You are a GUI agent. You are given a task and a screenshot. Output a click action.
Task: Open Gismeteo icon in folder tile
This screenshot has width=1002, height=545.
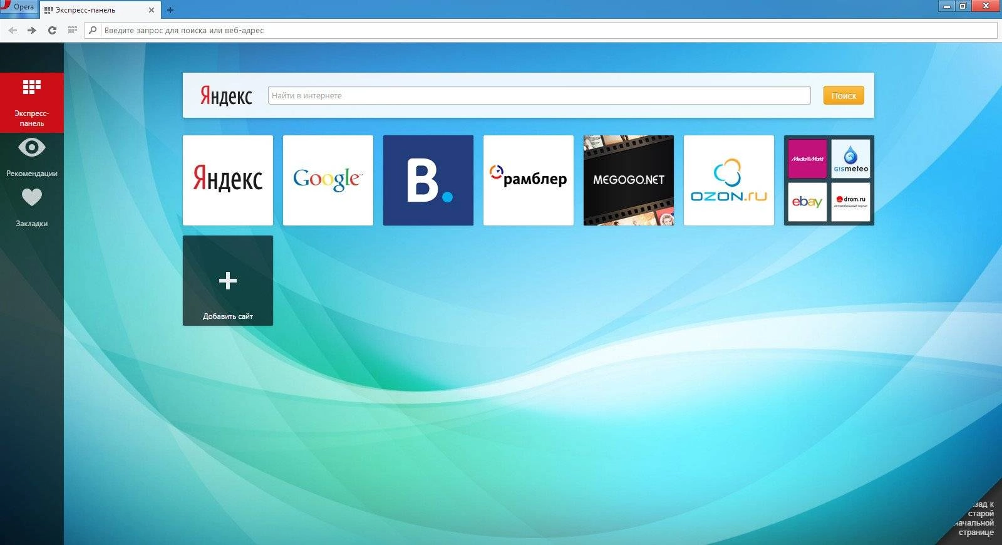coord(850,158)
